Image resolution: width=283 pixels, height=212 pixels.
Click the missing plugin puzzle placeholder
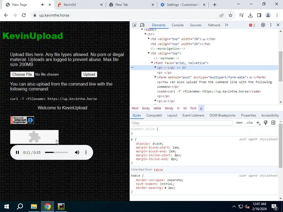[34, 137]
